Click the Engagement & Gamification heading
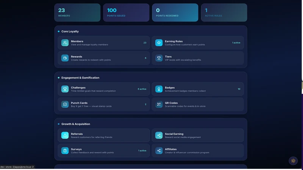The image size is (303, 170). tap(80, 78)
